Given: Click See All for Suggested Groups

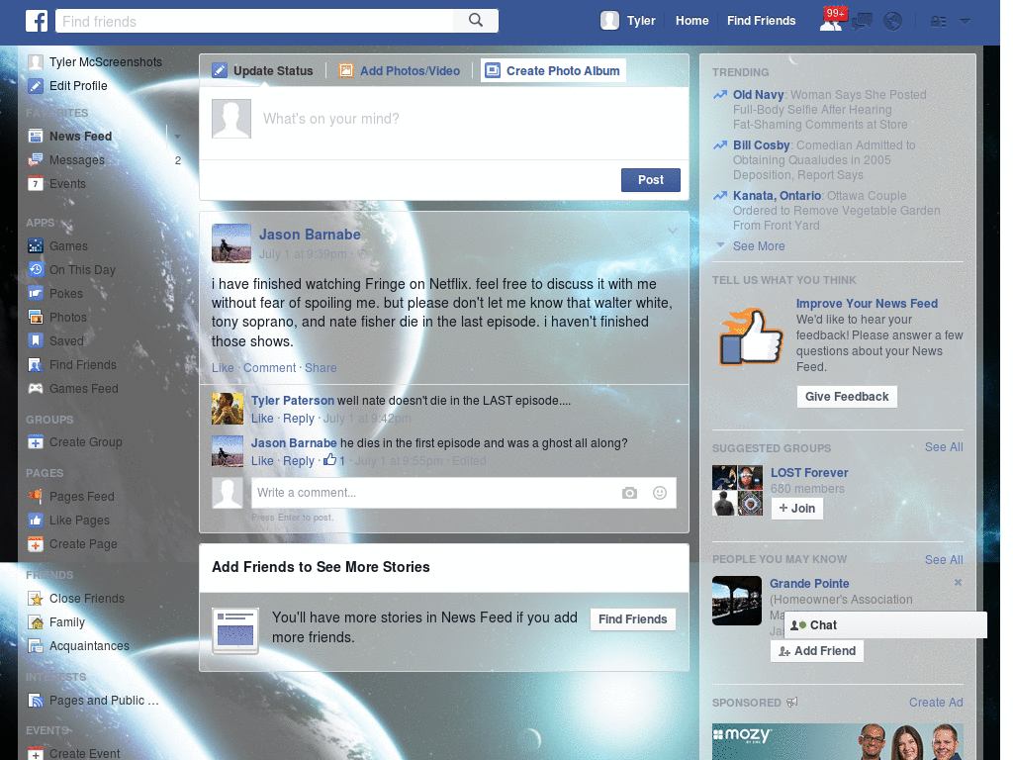Looking at the screenshot, I should click(x=944, y=447).
